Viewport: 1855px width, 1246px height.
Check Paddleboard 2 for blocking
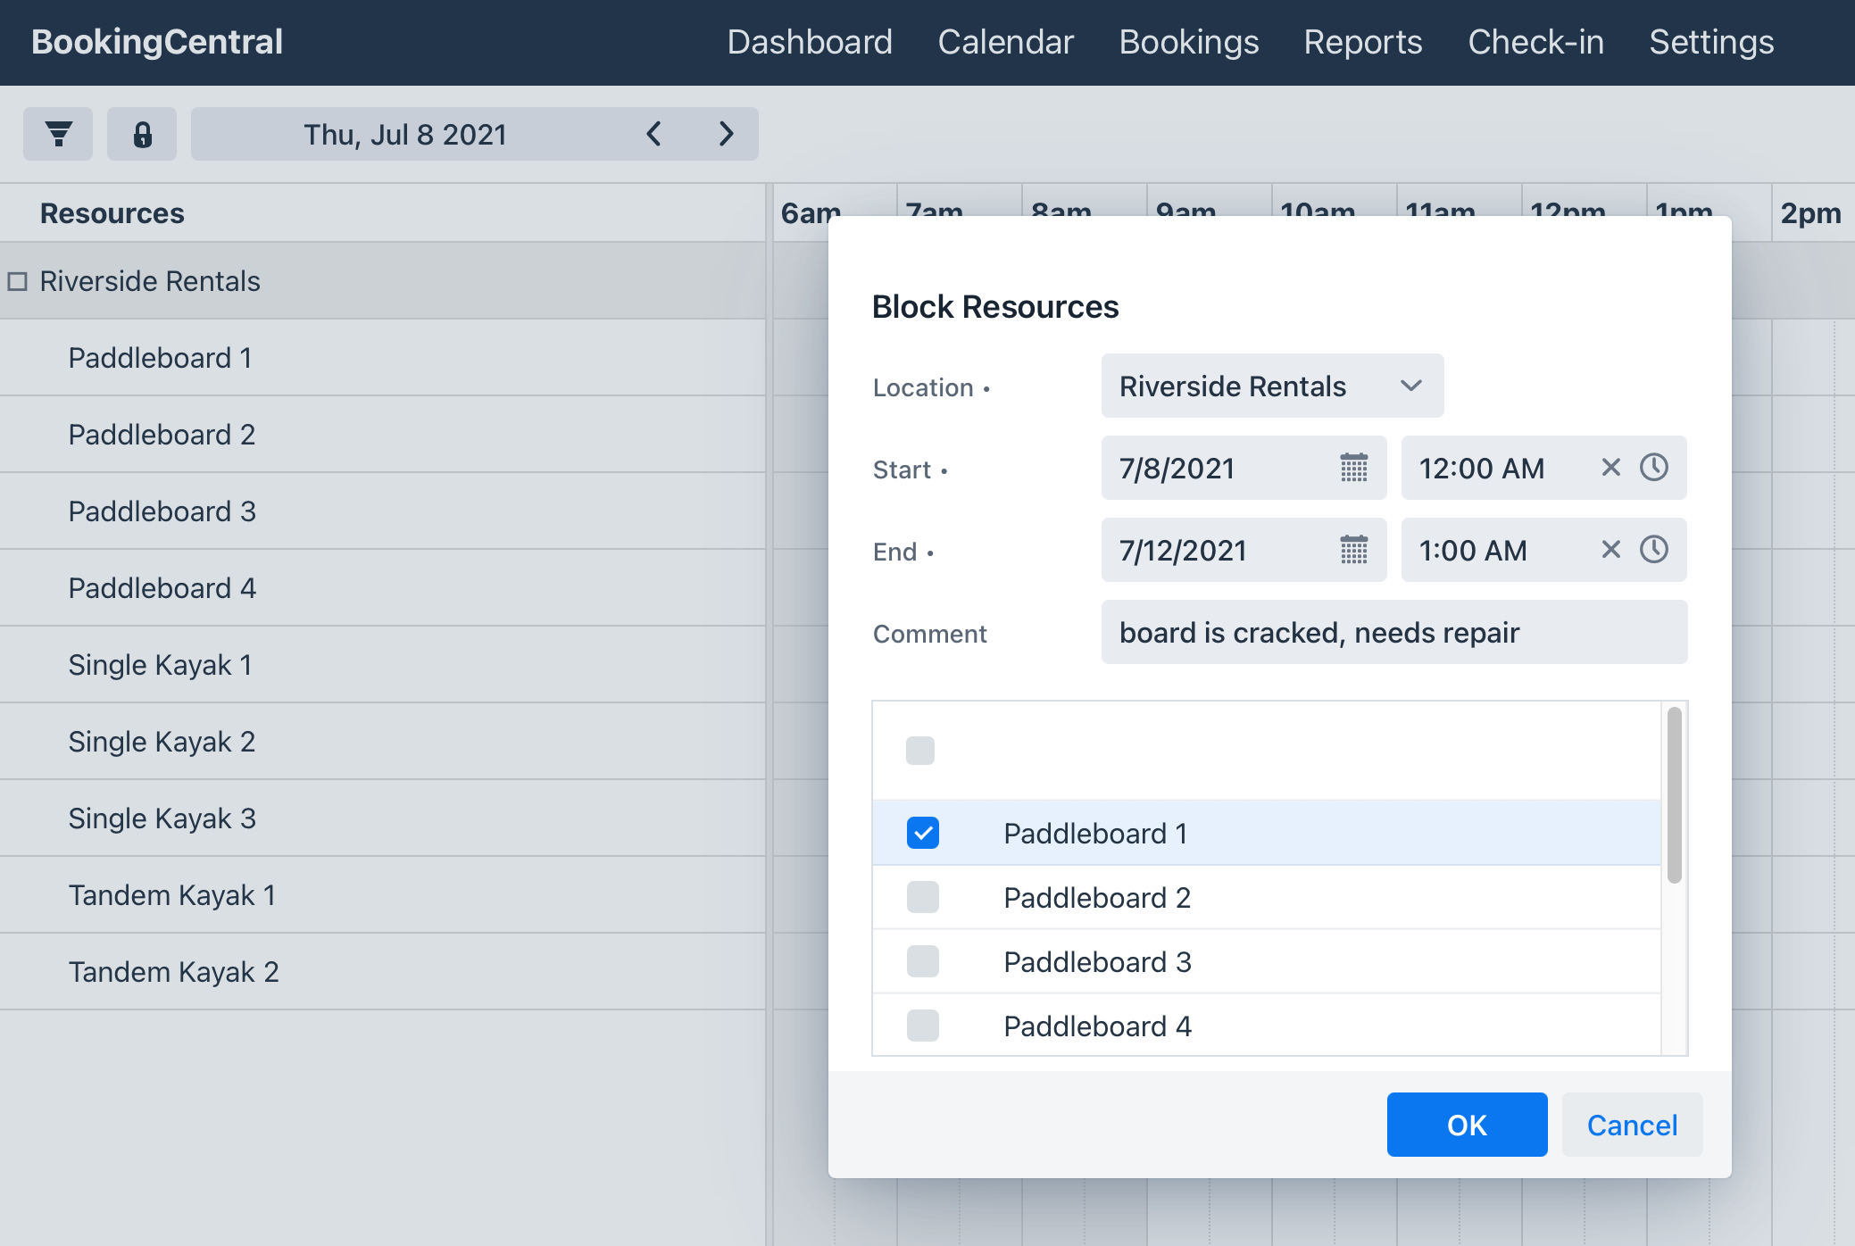(922, 897)
